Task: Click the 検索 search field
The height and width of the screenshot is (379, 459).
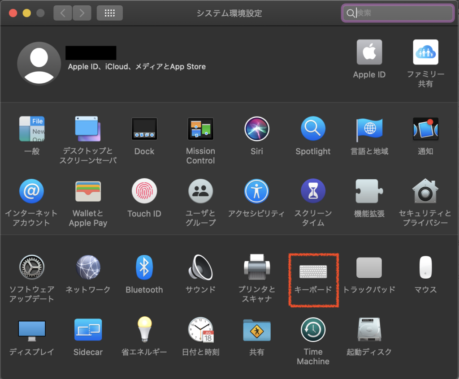Action: pos(398,13)
